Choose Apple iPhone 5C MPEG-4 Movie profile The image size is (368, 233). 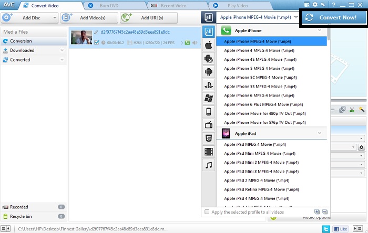(x=271, y=78)
